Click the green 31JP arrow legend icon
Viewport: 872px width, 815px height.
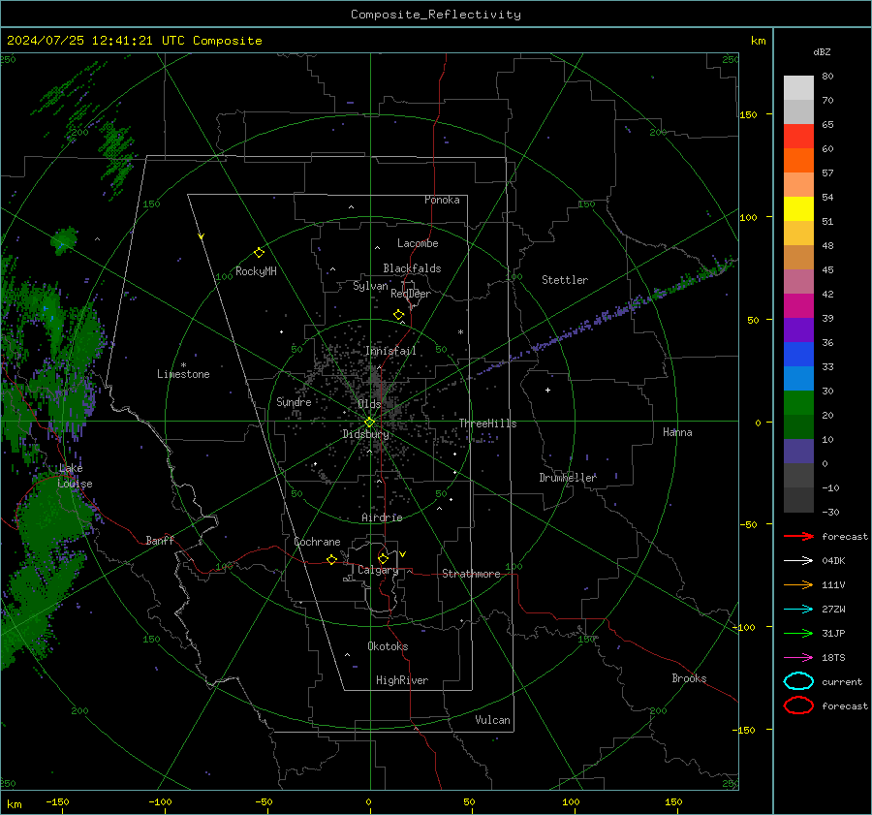(798, 633)
